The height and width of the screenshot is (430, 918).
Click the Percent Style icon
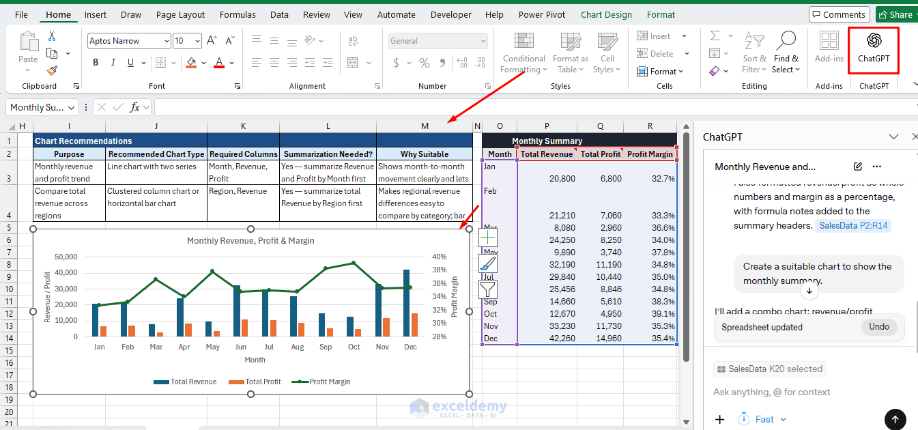[x=425, y=63]
